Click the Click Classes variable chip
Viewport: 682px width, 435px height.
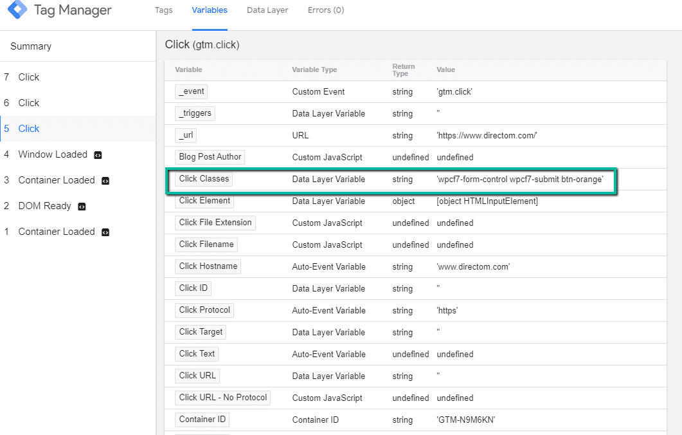tap(203, 179)
